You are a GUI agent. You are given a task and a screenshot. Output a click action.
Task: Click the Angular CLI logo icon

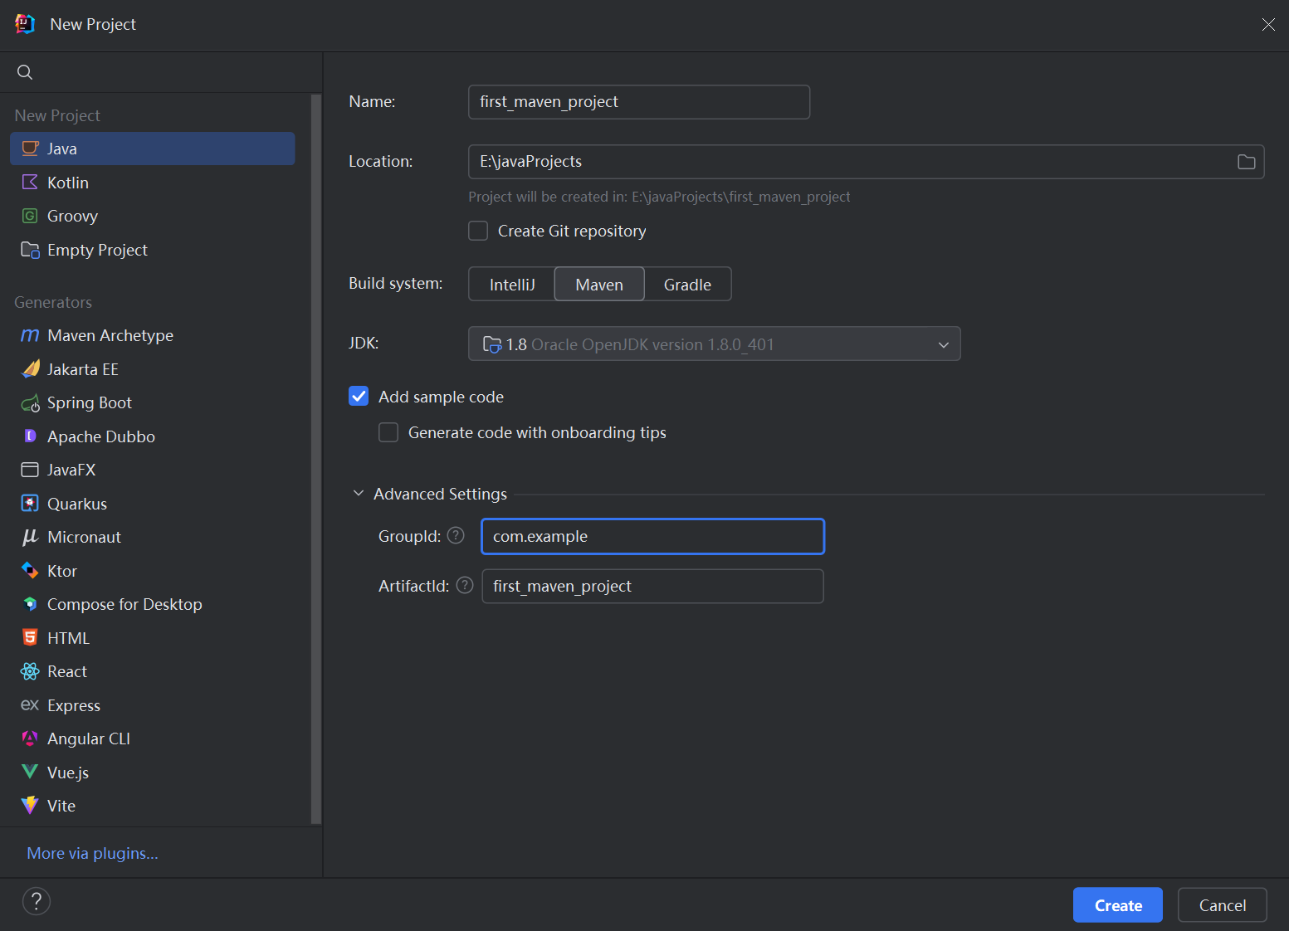(x=30, y=738)
